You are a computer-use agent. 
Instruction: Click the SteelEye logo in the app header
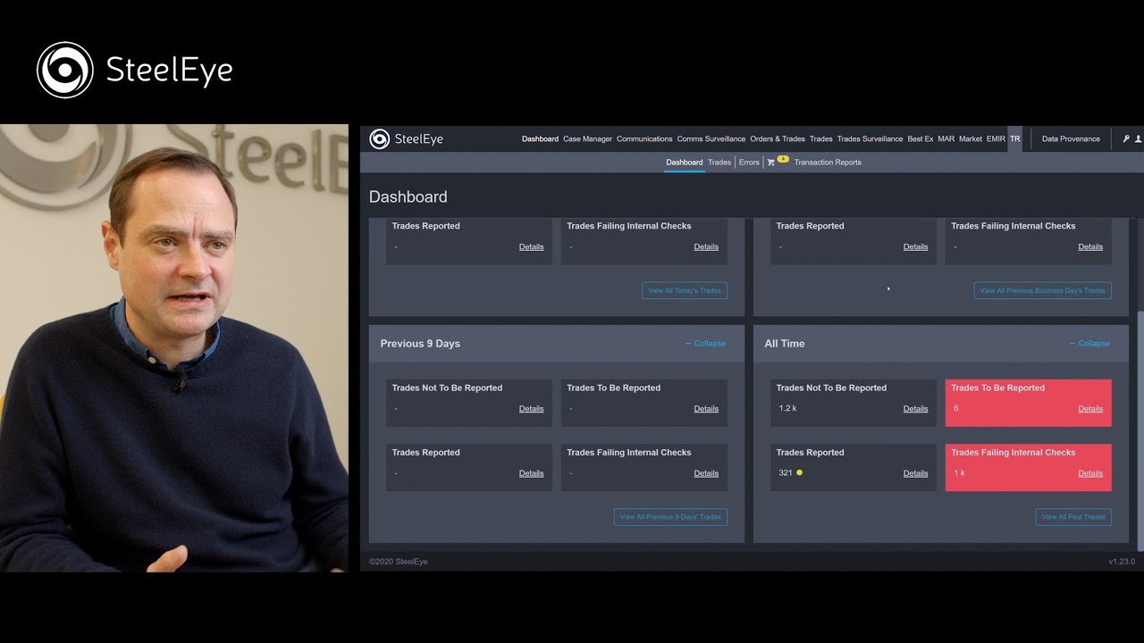(x=406, y=139)
